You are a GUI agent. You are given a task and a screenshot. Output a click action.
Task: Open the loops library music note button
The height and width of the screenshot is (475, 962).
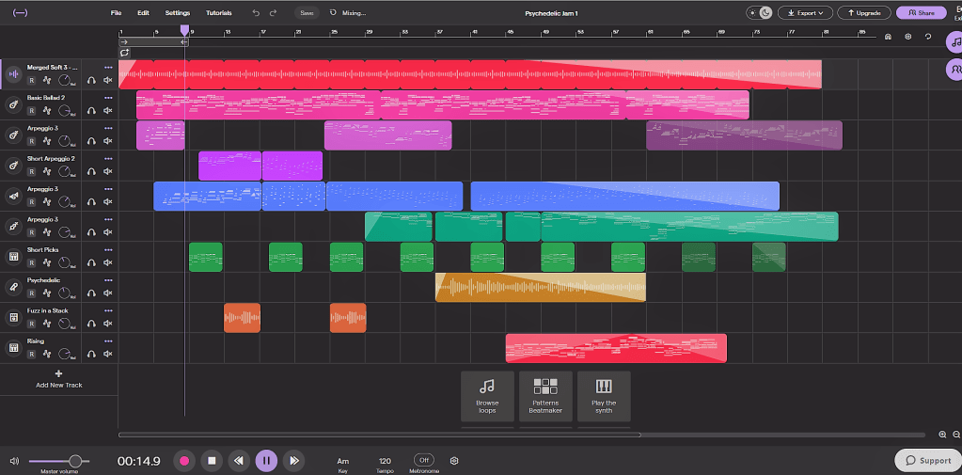[954, 42]
